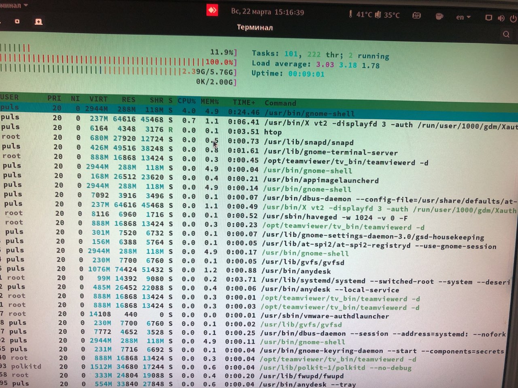Sort by the TIME+ column header
Image resolution: width=518 pixels, height=388 pixels.
(244, 102)
